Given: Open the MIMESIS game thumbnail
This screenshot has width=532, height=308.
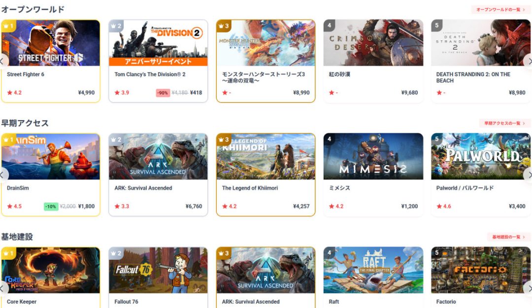Looking at the screenshot, I should [x=373, y=156].
